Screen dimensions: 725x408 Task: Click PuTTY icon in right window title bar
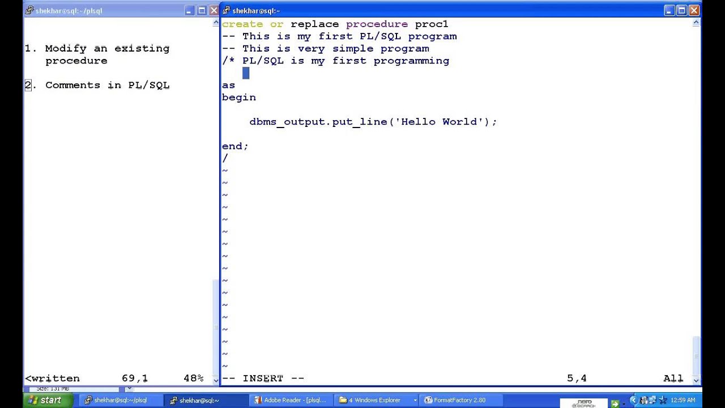(227, 10)
